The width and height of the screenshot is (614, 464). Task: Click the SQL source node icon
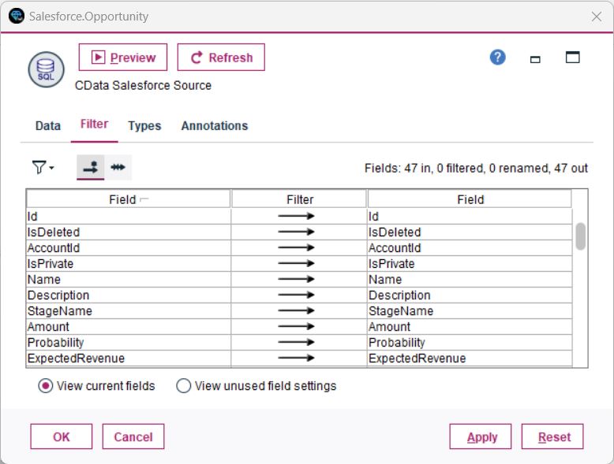coord(46,70)
